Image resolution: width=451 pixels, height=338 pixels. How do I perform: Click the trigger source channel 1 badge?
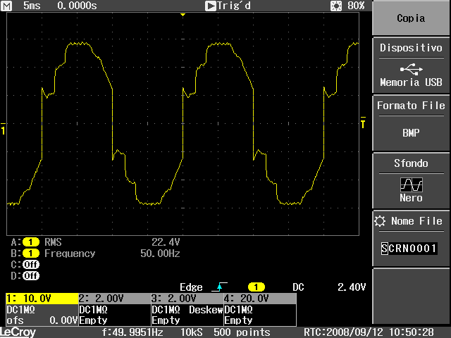pyautogui.click(x=257, y=287)
